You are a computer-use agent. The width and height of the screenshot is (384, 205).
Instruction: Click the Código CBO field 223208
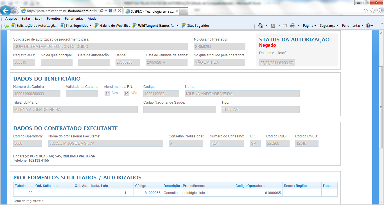(x=278, y=143)
